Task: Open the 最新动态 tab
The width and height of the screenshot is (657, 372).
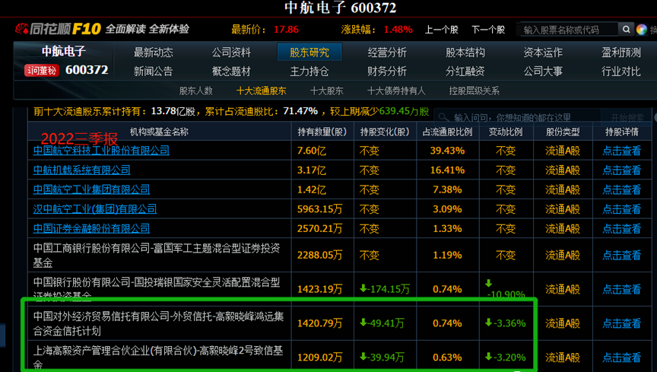Action: [x=154, y=52]
